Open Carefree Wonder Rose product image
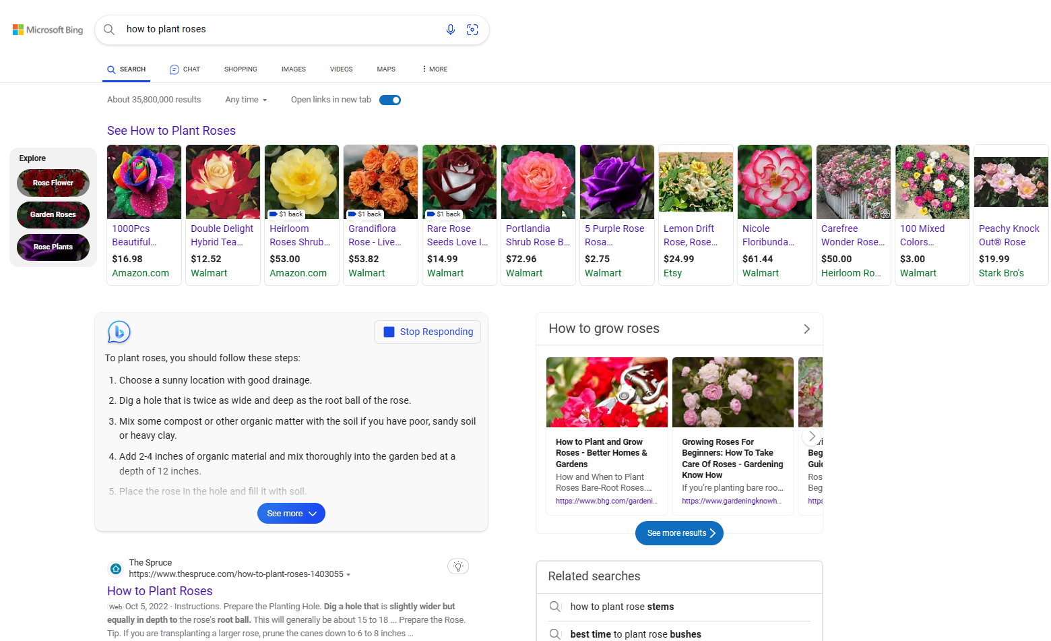The image size is (1051, 641). pos(854,182)
